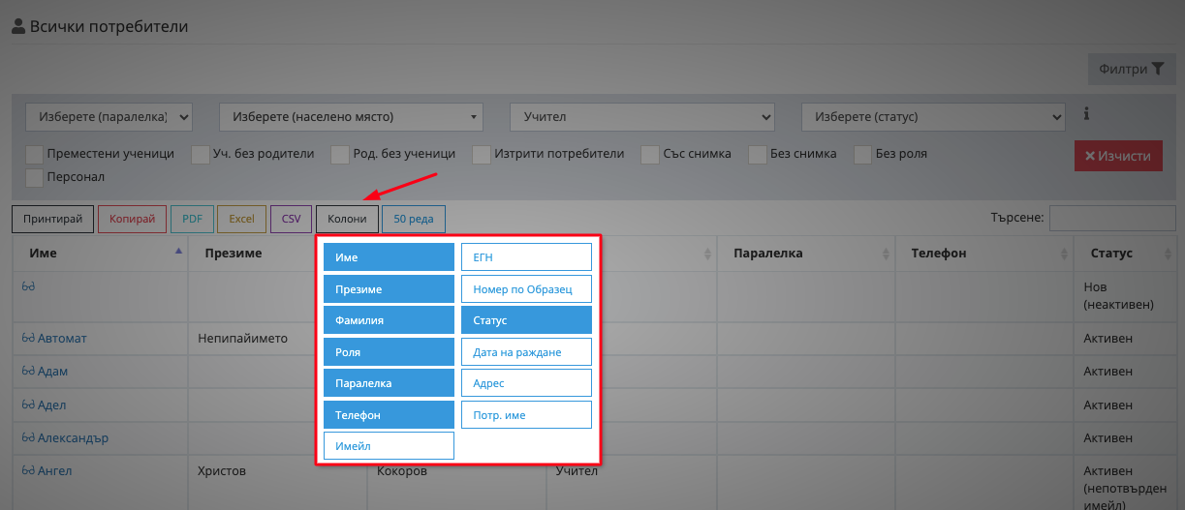The image size is (1185, 510).
Task: Show the ЕГН column
Action: (526, 256)
